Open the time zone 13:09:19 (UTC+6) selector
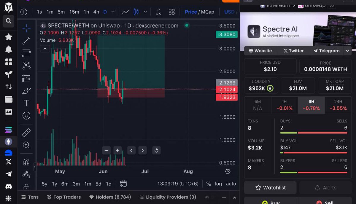356x204 pixels. 178,184
